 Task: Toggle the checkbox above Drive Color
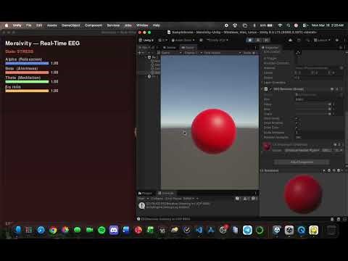tap(297, 123)
